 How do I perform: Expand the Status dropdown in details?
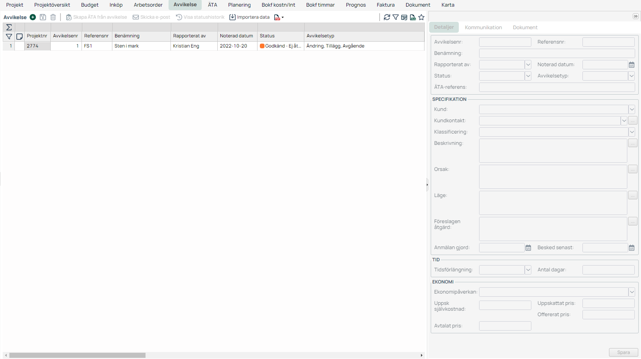[x=528, y=76]
